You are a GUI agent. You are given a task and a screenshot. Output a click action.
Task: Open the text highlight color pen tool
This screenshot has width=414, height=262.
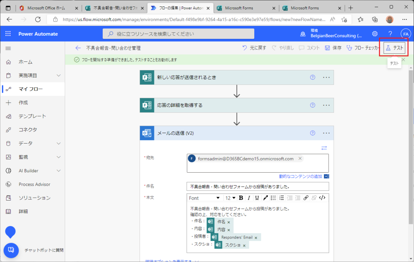point(265,198)
